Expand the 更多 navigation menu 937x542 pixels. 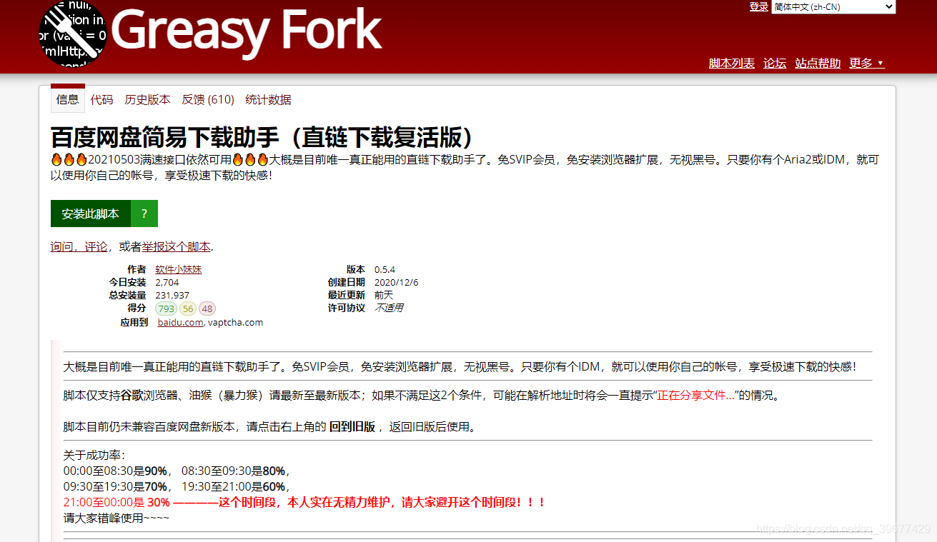coord(866,63)
